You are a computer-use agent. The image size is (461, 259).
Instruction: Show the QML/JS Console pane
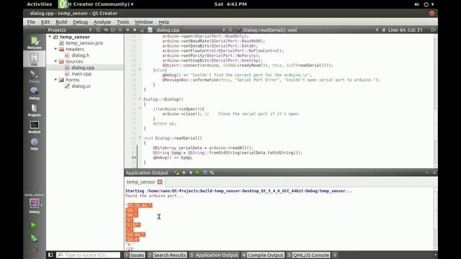[x=308, y=255]
